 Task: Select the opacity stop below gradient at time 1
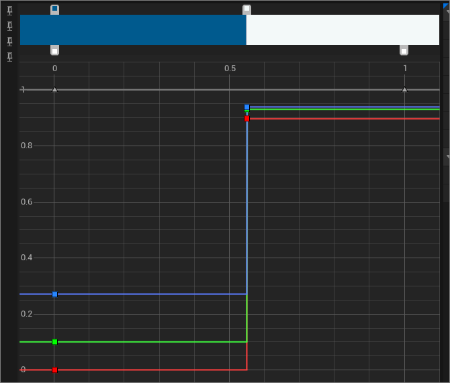(404, 50)
